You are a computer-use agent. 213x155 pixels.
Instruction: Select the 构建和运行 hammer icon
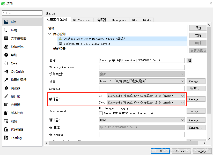point(6,80)
